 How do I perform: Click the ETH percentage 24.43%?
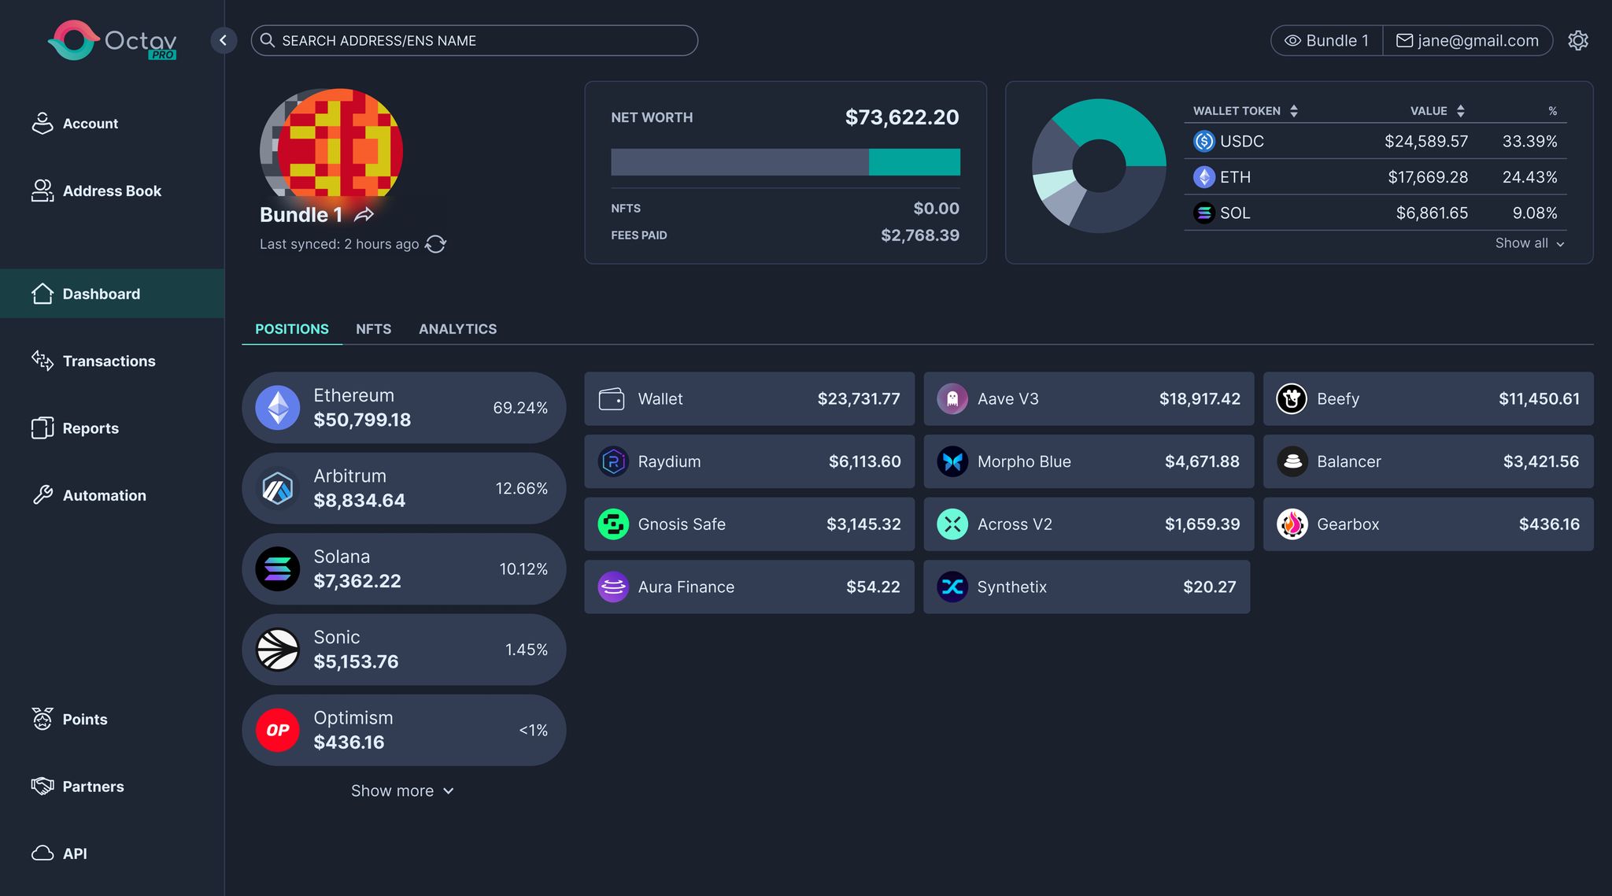click(x=1529, y=177)
